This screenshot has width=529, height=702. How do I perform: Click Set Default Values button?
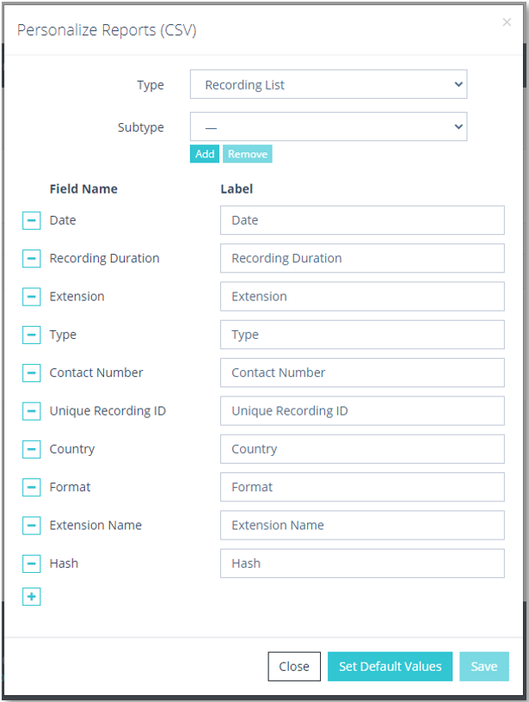point(390,666)
